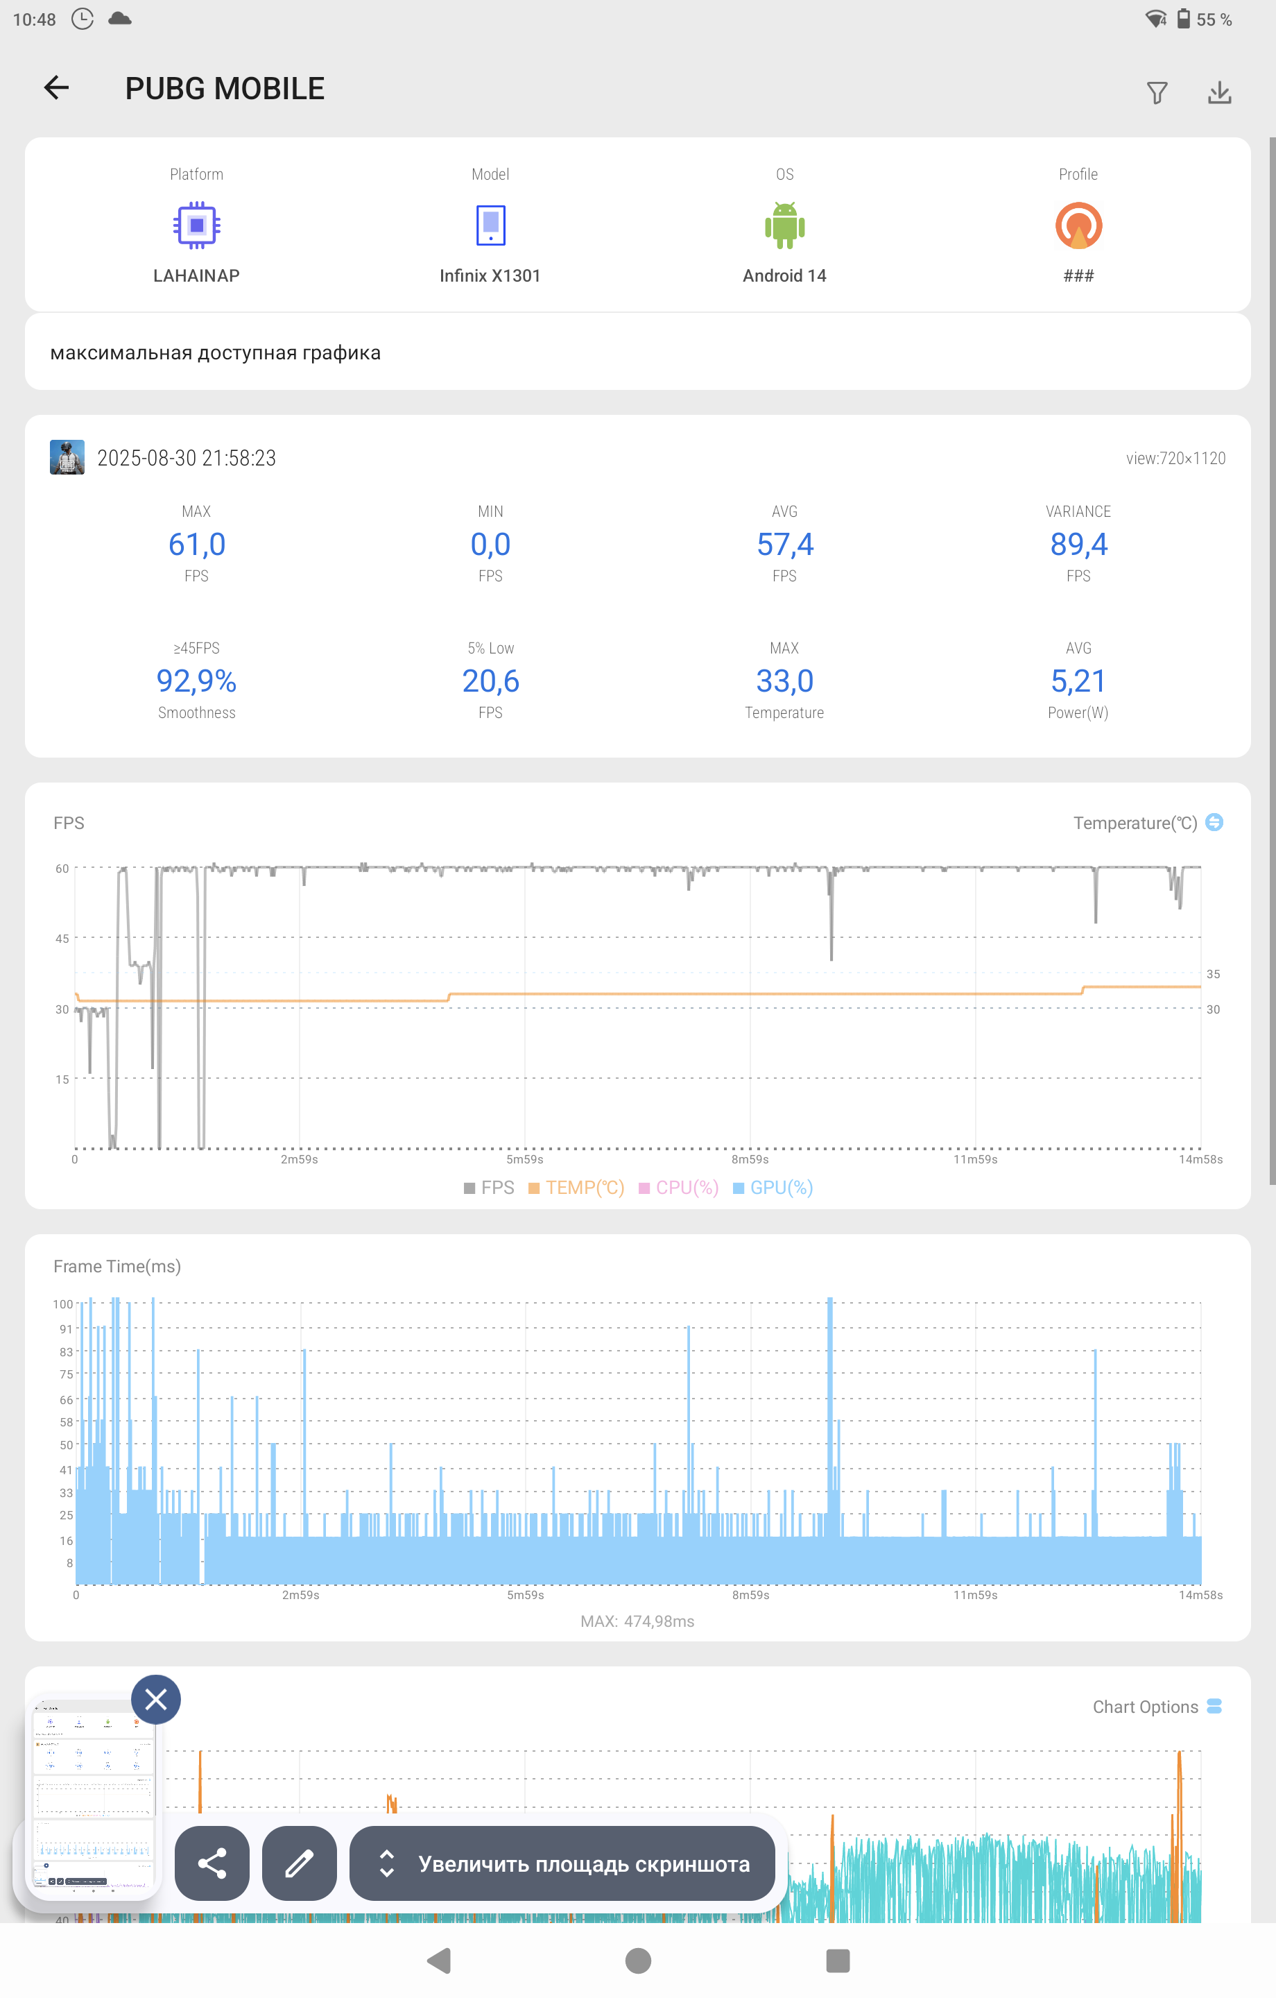Tap the Wi-Fi status icon
1276x1998 pixels.
coord(1156,18)
